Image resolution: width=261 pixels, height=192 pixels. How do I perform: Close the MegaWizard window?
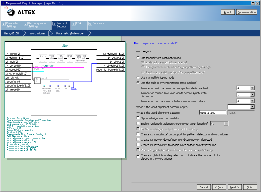257,3
